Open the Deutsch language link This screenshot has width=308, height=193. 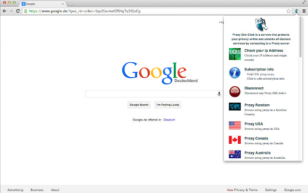(x=169, y=120)
